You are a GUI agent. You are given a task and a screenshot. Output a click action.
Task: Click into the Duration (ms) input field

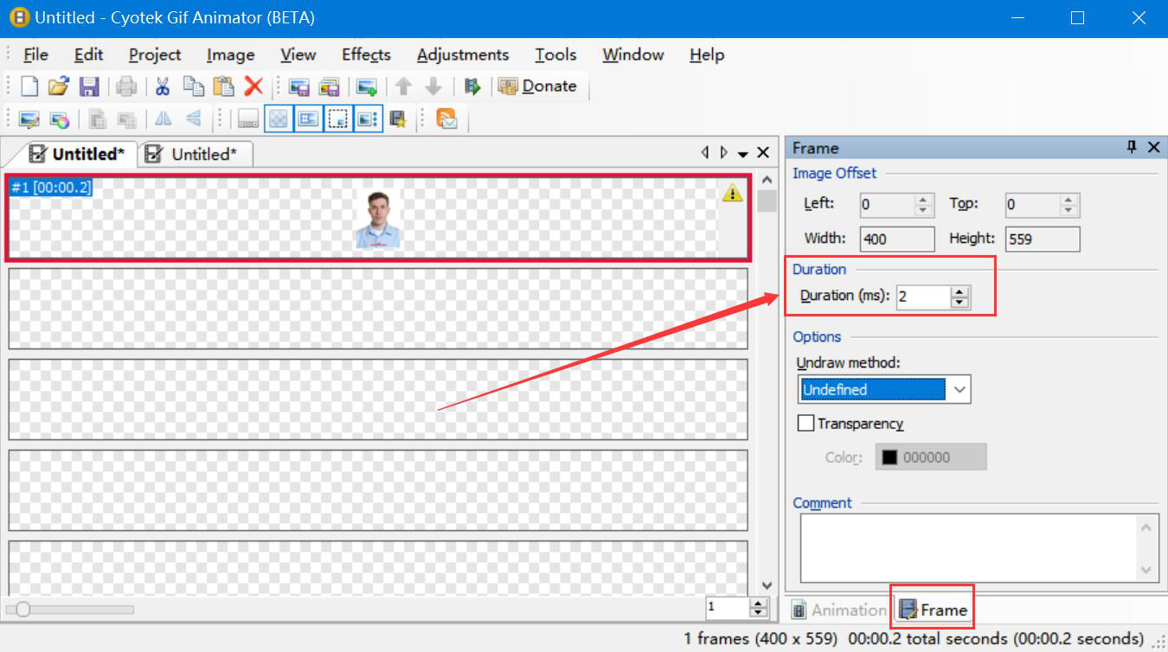[924, 297]
